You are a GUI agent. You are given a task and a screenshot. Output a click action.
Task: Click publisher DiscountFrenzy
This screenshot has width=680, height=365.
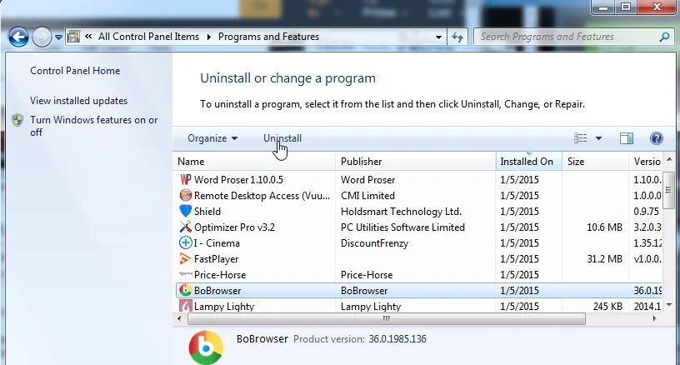tap(375, 243)
